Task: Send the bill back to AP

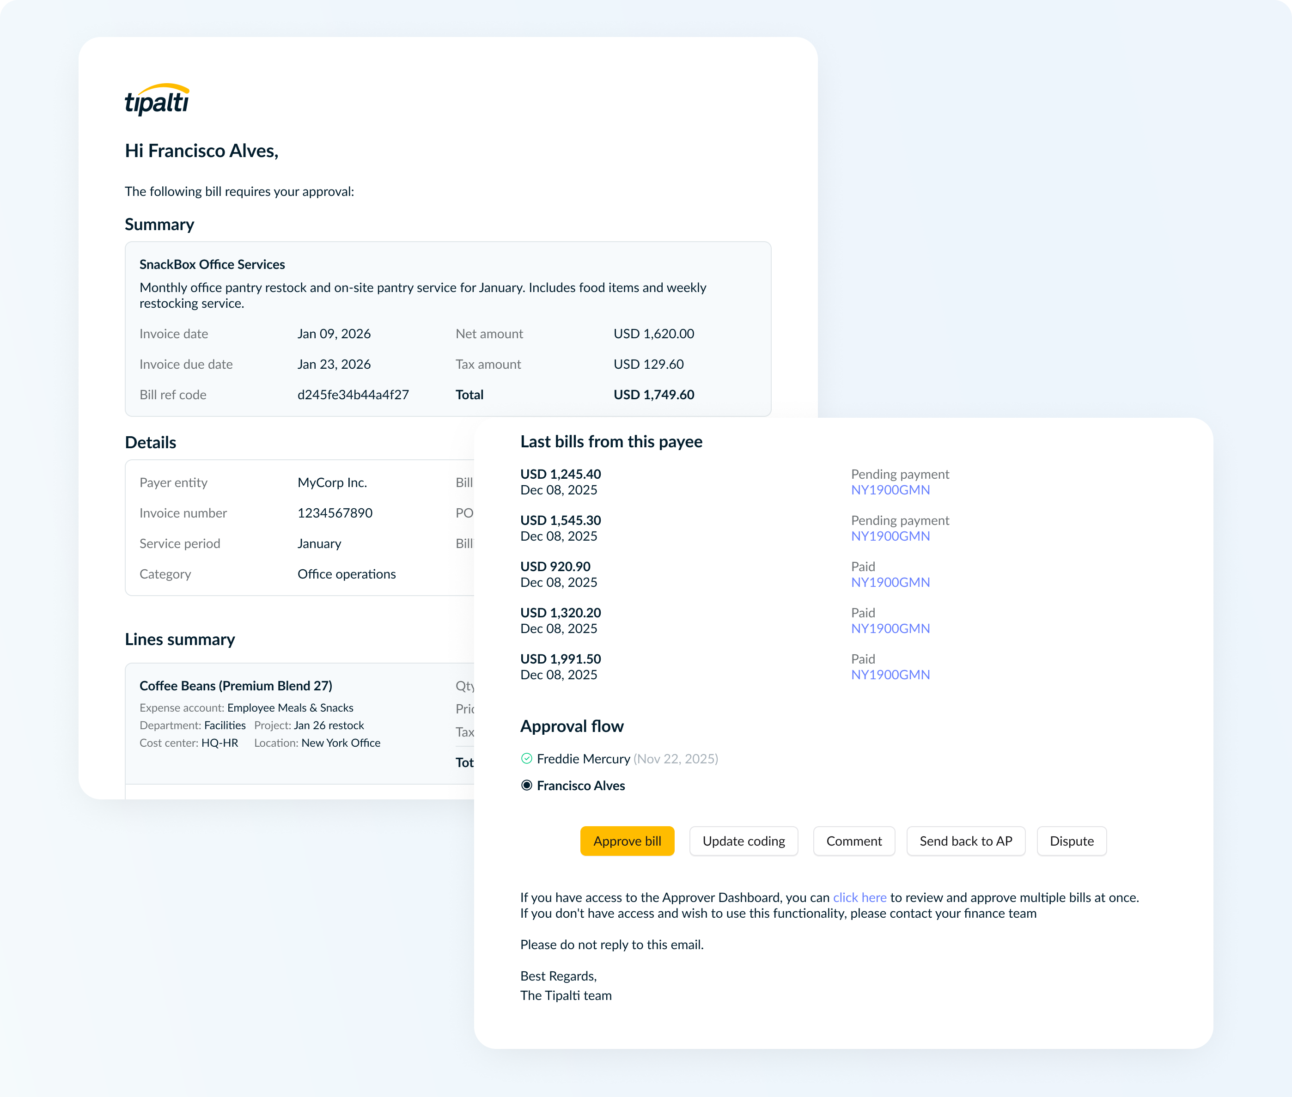Action: tap(966, 841)
